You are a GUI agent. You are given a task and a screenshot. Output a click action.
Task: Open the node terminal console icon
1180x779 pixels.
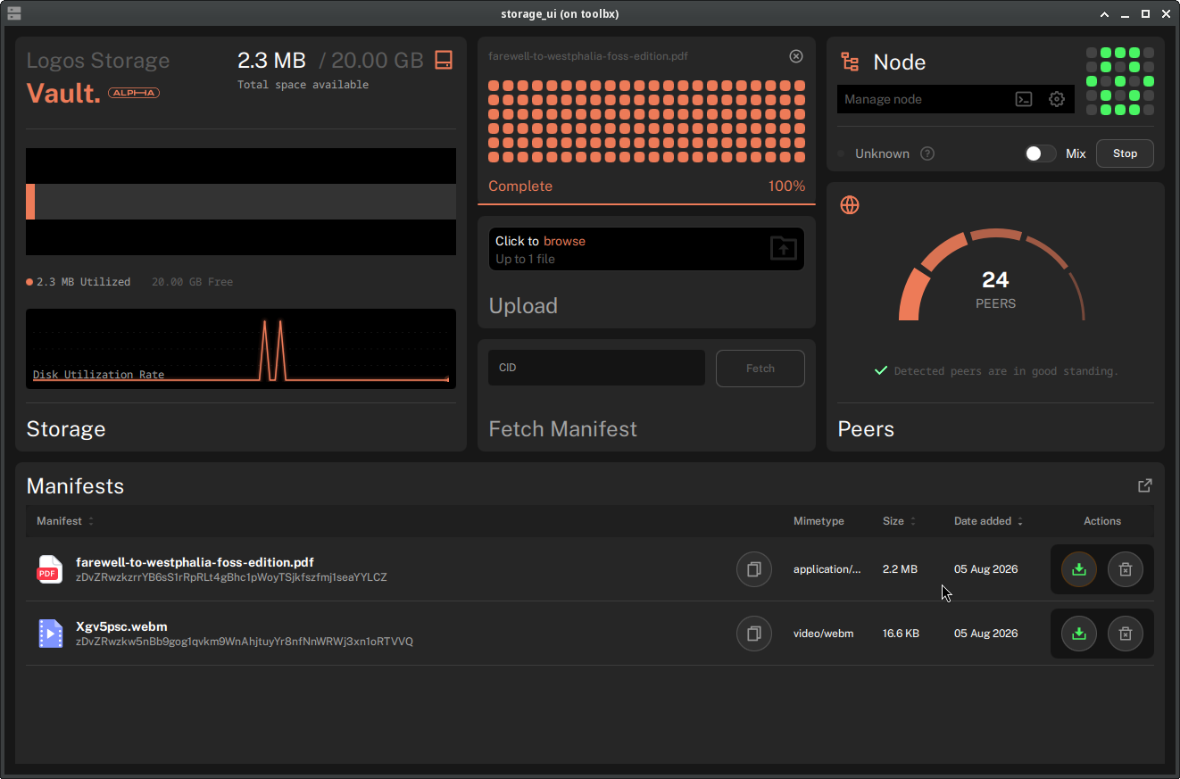tap(1024, 99)
